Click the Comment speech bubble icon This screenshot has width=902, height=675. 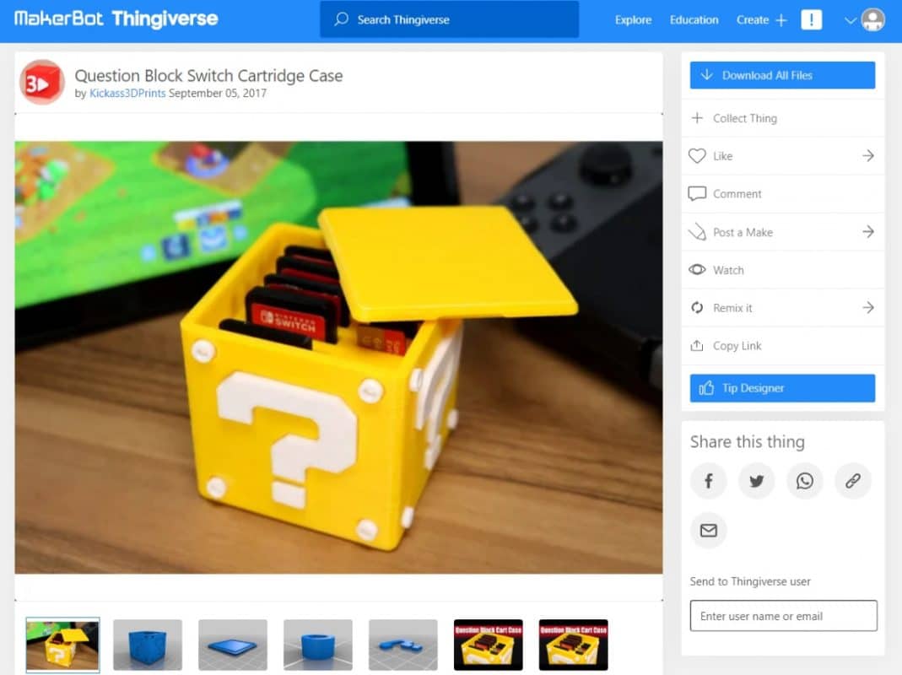697,193
